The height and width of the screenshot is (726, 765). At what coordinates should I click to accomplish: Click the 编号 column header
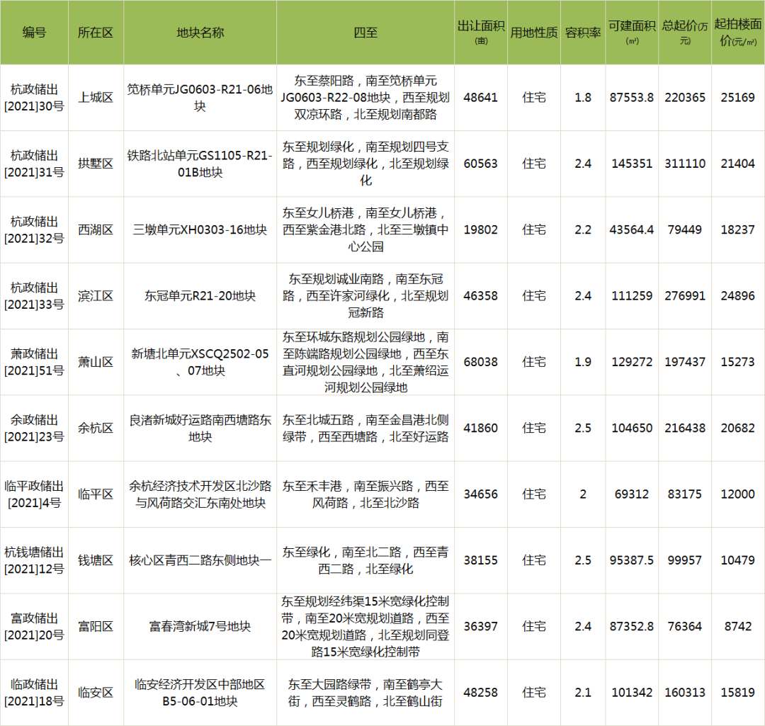coord(34,32)
